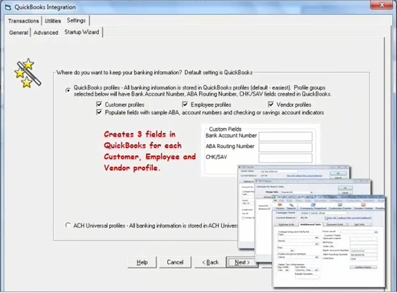Uncheck the Employee profiles checkbox

click(185, 104)
